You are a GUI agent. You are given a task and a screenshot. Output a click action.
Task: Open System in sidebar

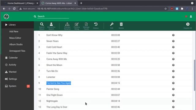[x=12, y=86]
